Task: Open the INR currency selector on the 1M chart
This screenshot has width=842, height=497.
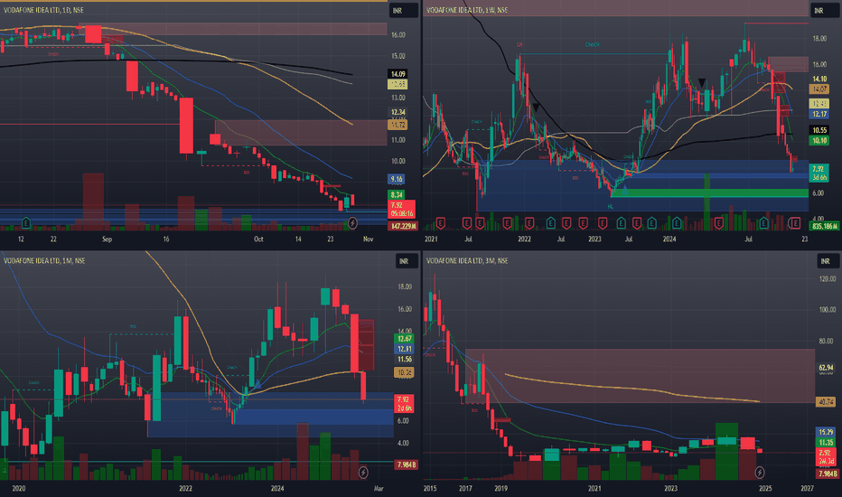Action: click(409, 261)
